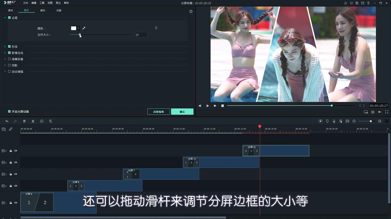
Task: Select the 分屏 12 clip on timeline
Action: pyautogui.click(x=276, y=151)
